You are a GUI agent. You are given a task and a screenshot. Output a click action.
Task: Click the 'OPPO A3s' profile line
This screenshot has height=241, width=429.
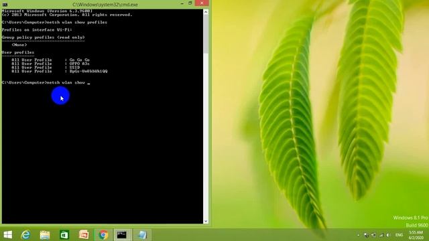click(x=51, y=64)
